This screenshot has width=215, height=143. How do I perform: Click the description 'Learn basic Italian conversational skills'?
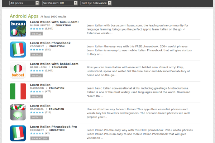pyautogui.click(x=138, y=92)
